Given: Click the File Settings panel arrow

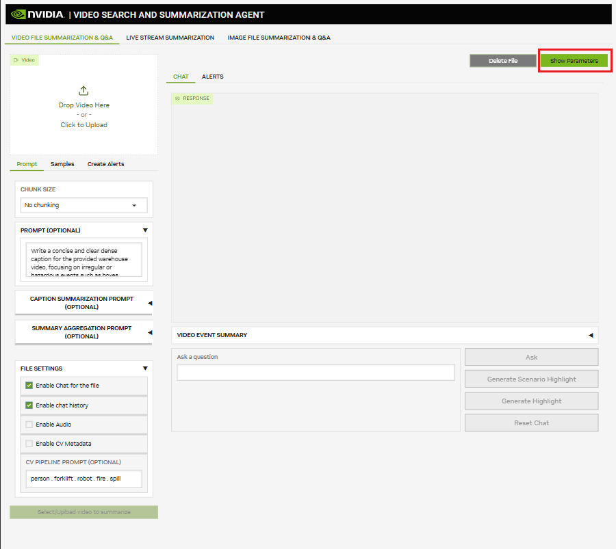Looking at the screenshot, I should [144, 368].
